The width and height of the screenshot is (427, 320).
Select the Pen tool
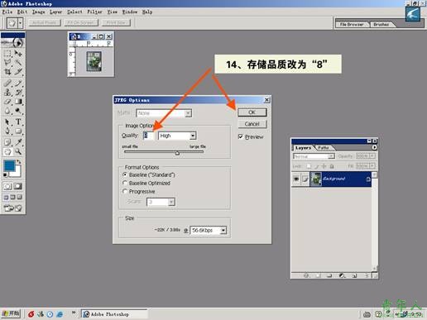coord(7,131)
